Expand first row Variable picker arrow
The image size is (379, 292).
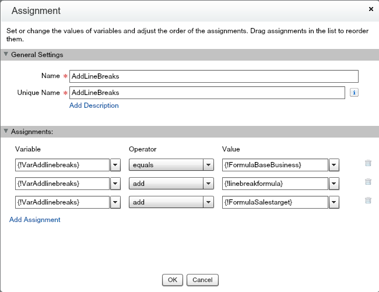coord(115,165)
